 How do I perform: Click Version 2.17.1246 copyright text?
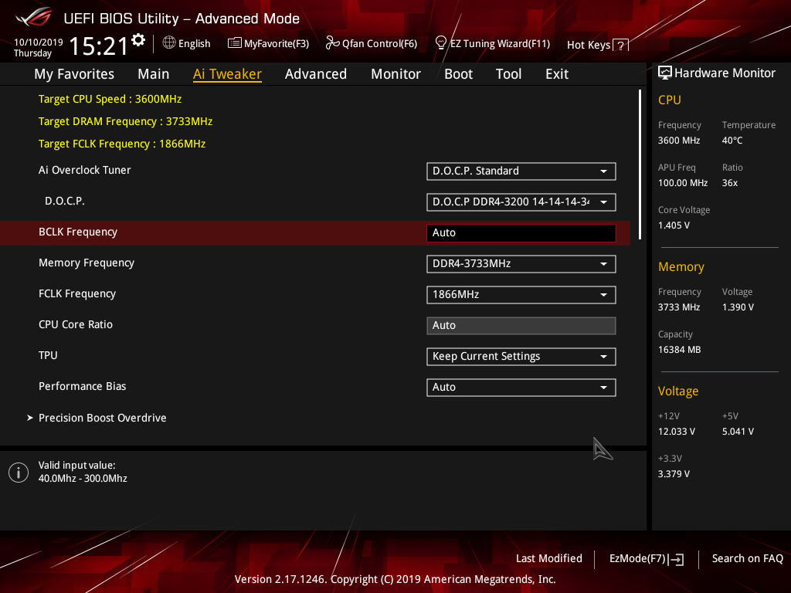pyautogui.click(x=395, y=579)
